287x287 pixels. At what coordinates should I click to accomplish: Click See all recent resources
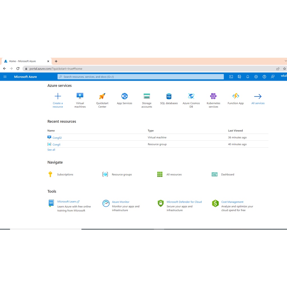click(51, 150)
